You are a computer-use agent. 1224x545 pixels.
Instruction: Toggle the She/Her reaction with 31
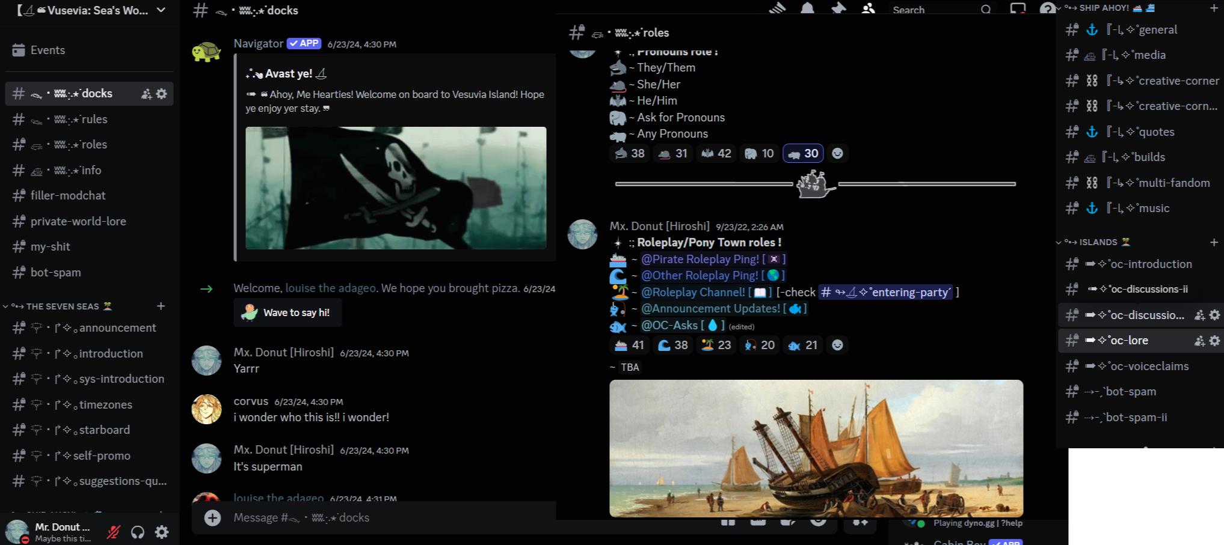coord(672,154)
